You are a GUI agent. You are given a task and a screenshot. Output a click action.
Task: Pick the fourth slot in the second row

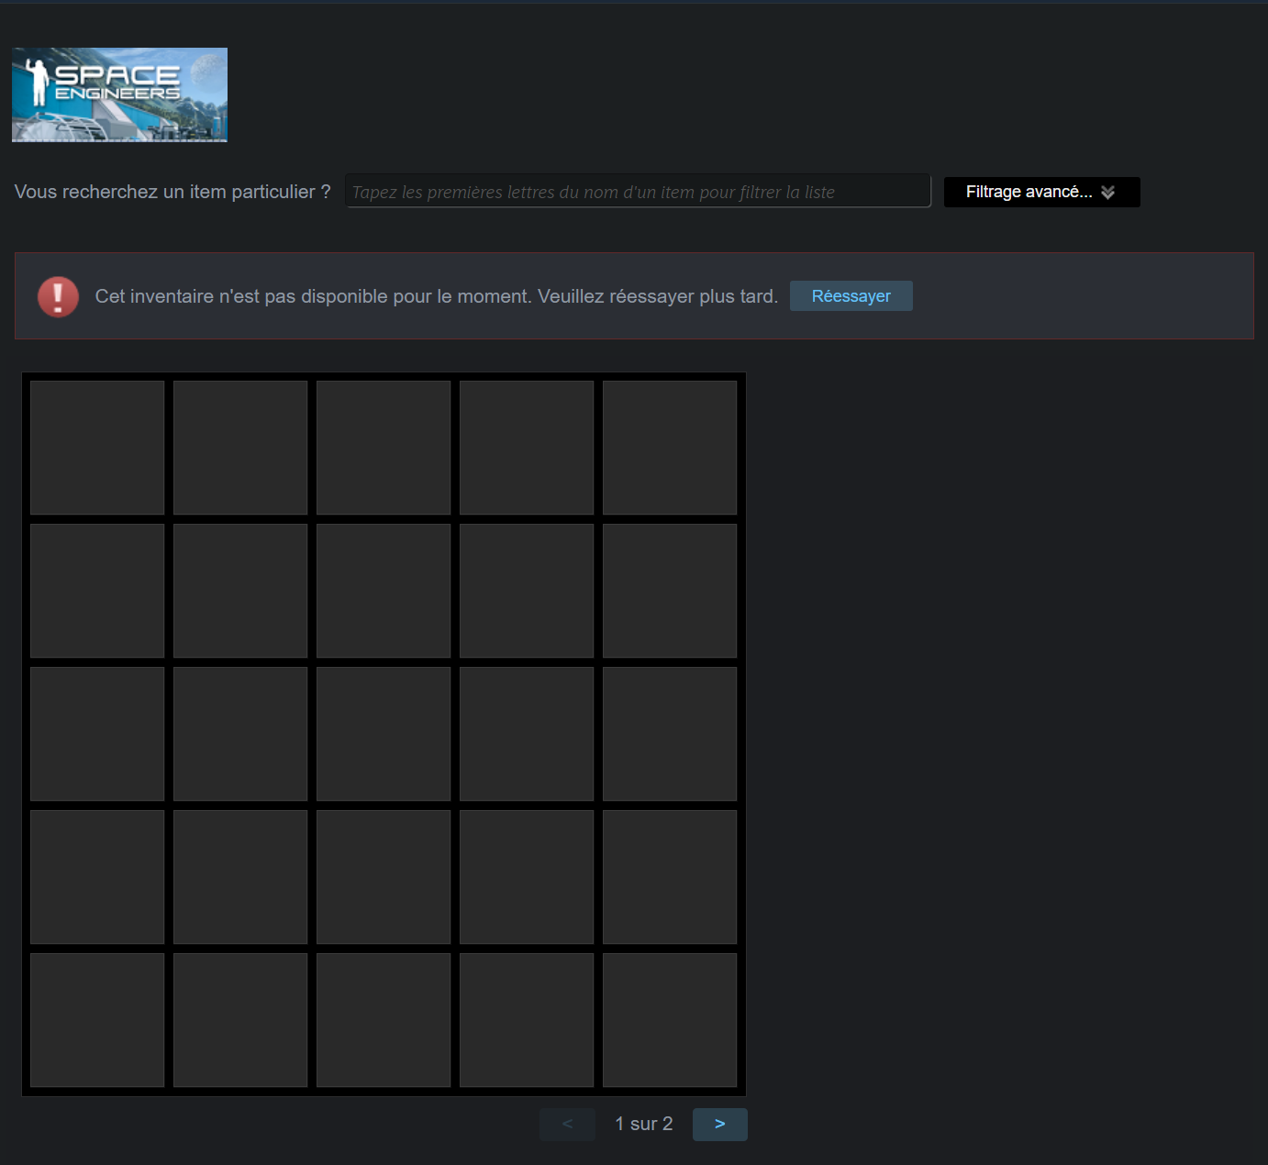coord(527,591)
